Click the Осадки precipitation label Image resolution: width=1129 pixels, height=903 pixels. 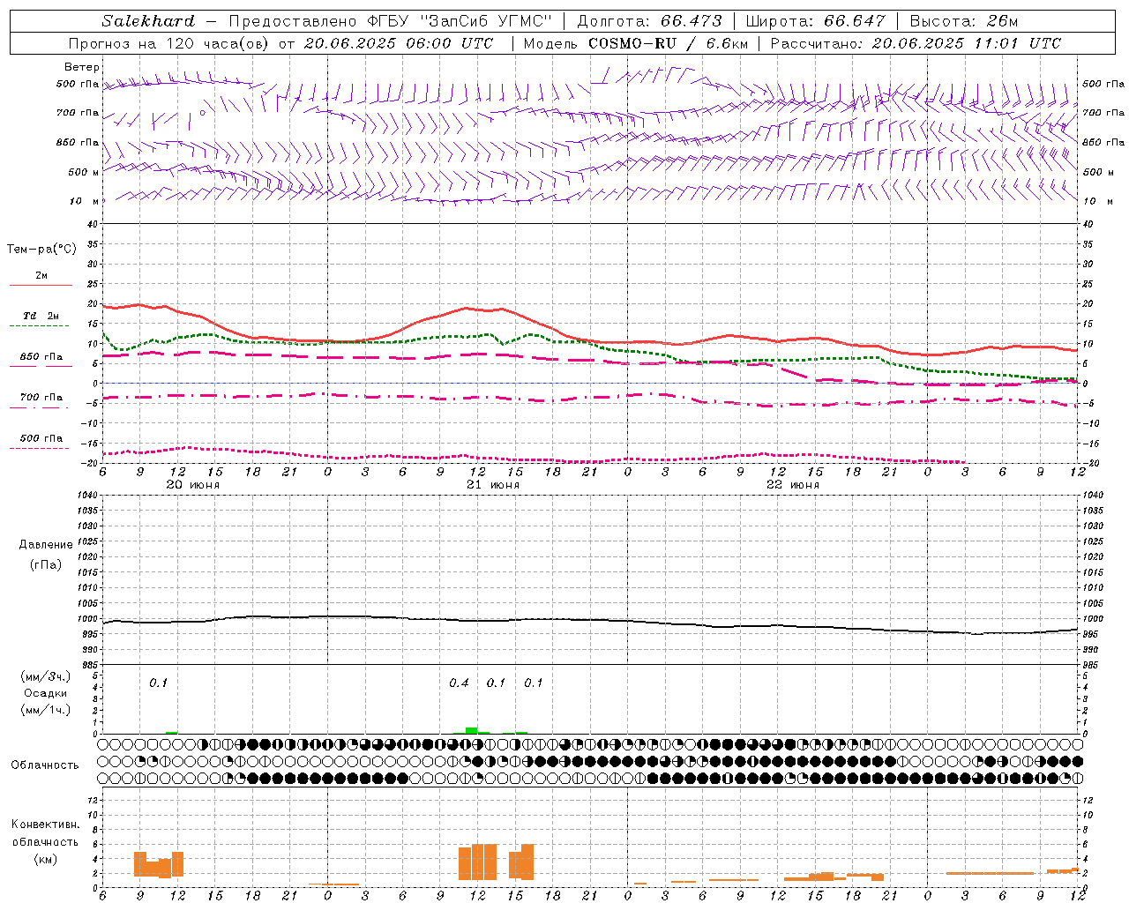tap(46, 693)
